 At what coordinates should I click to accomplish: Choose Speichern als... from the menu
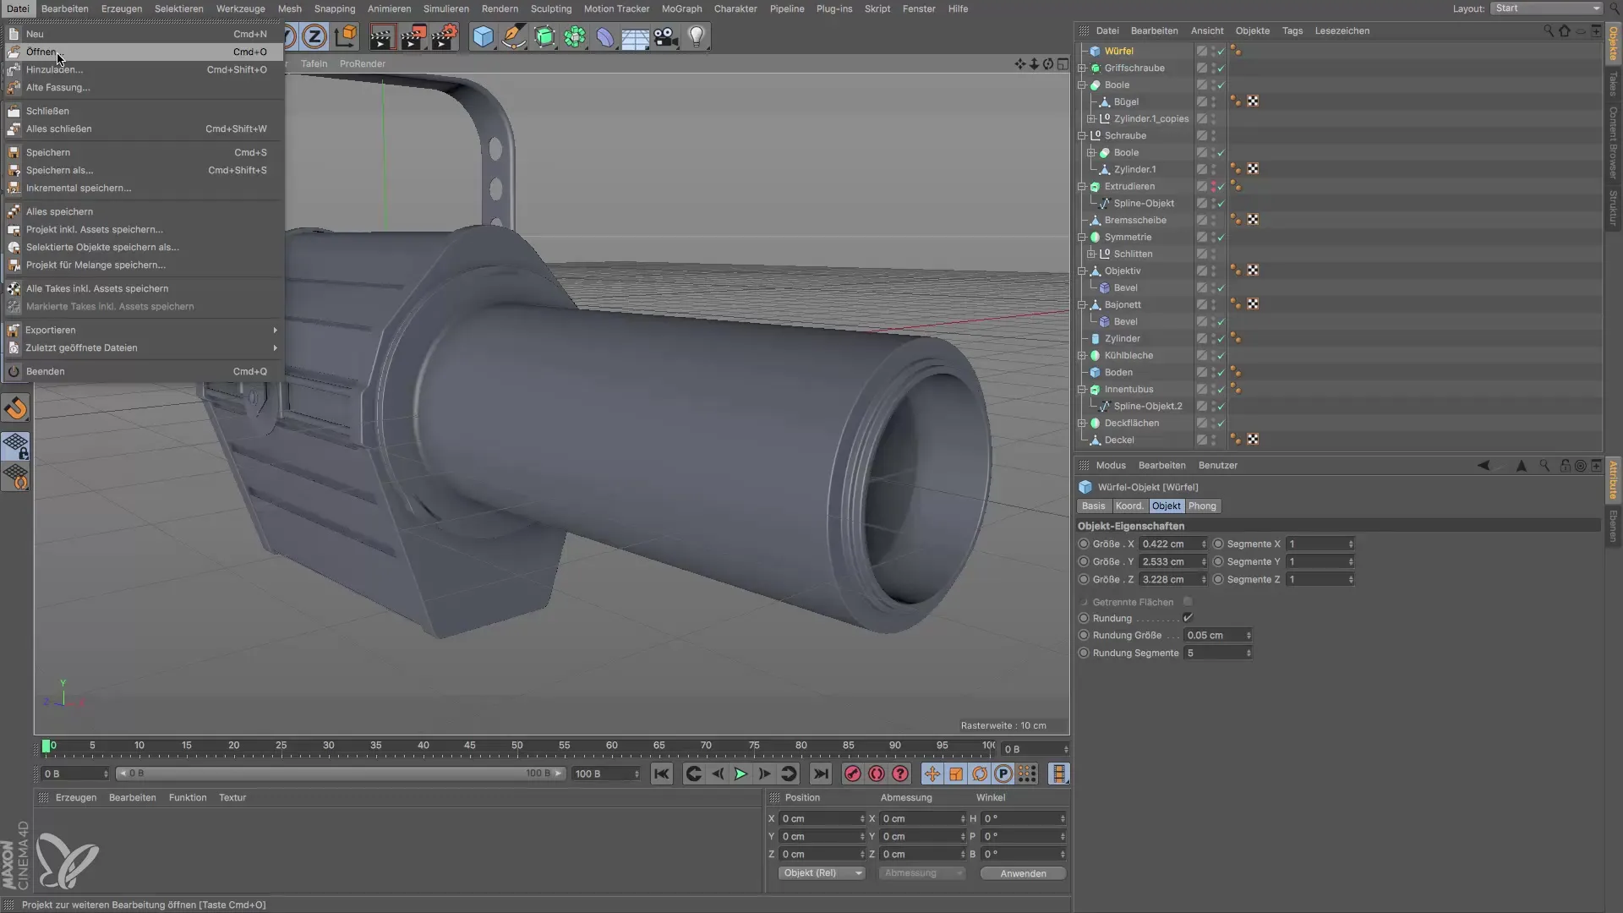pyautogui.click(x=142, y=170)
